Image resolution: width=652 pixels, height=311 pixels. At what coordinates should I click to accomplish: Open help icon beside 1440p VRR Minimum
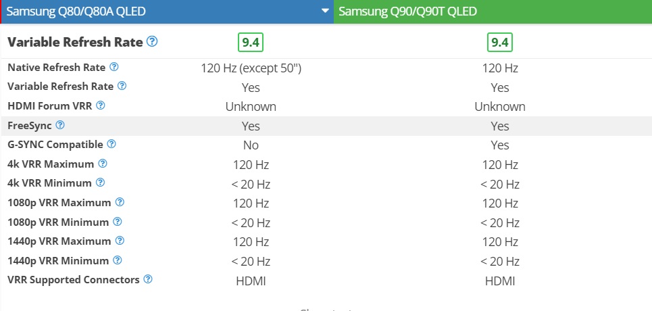[118, 260]
